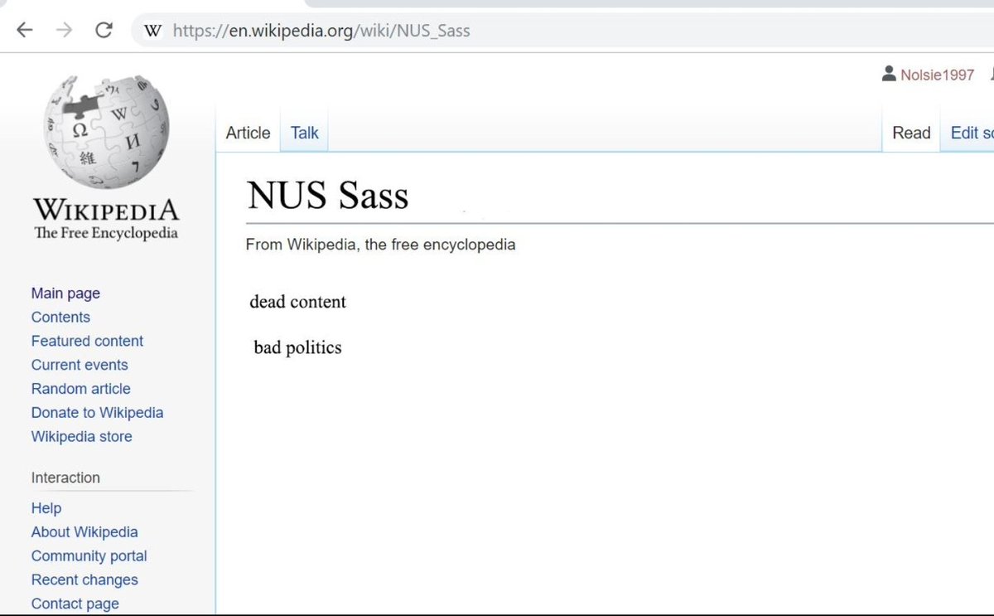Viewport: 994px width, 616px height.
Task: Visit the Community portal
Action: 89,555
